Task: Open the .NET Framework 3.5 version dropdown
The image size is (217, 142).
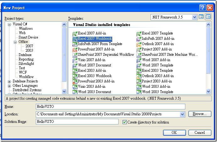Action: (195, 17)
